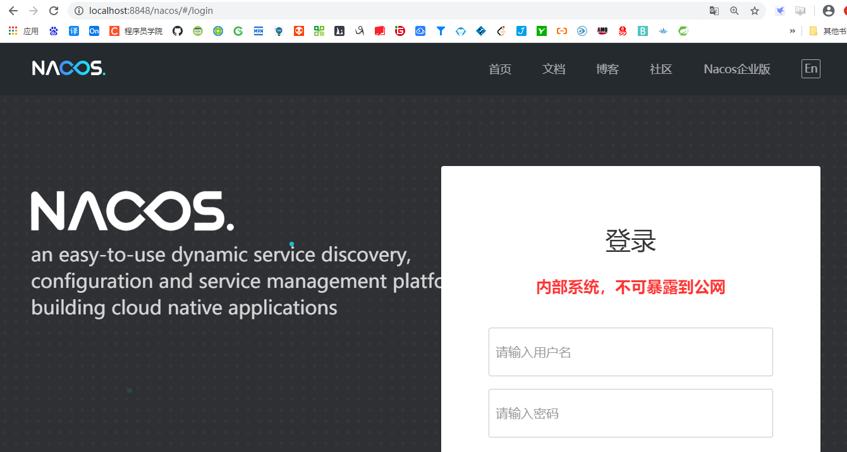Click the large NACOS logo
Screen dimensions: 847x452
[133, 211]
